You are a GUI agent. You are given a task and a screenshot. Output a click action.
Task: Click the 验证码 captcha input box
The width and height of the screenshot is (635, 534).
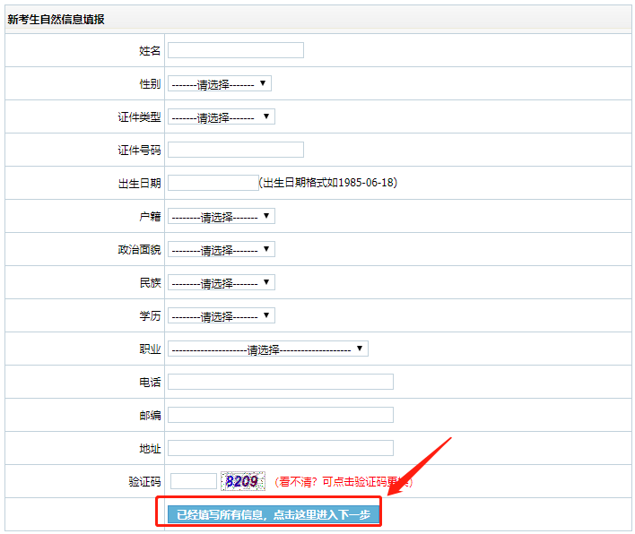[x=193, y=481]
